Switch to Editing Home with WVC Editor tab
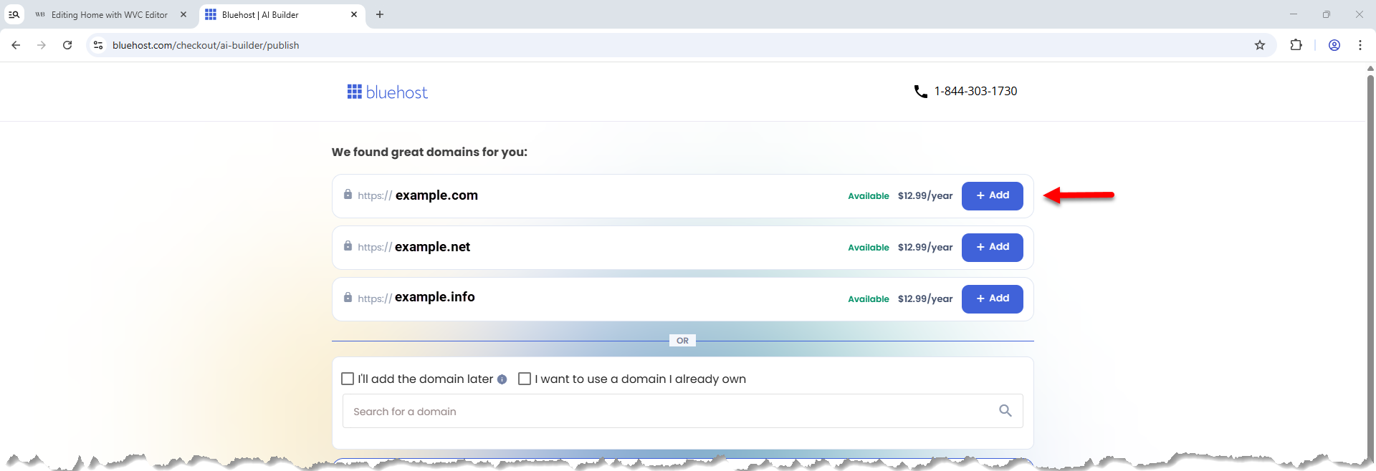 (x=110, y=14)
